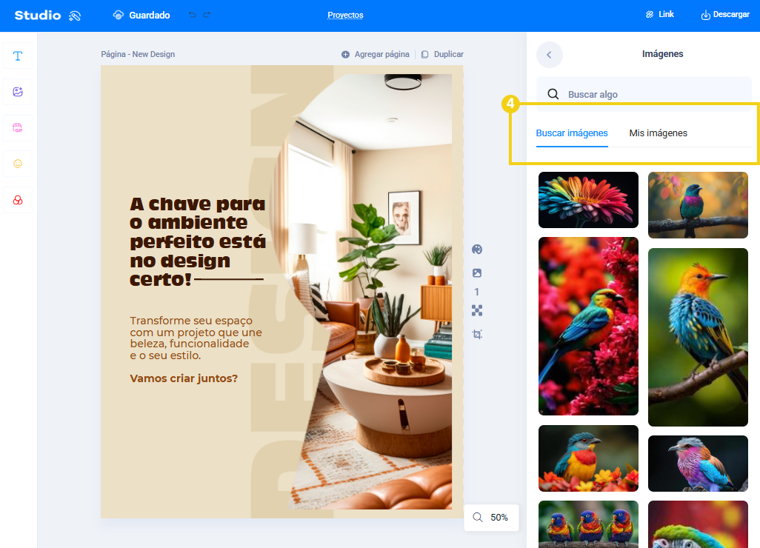Select the lilac-breasted roller bird thumbnail
Image resolution: width=760 pixels, height=548 pixels.
[698, 464]
